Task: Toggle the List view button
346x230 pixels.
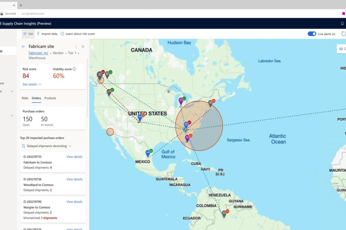Action: click(28, 34)
